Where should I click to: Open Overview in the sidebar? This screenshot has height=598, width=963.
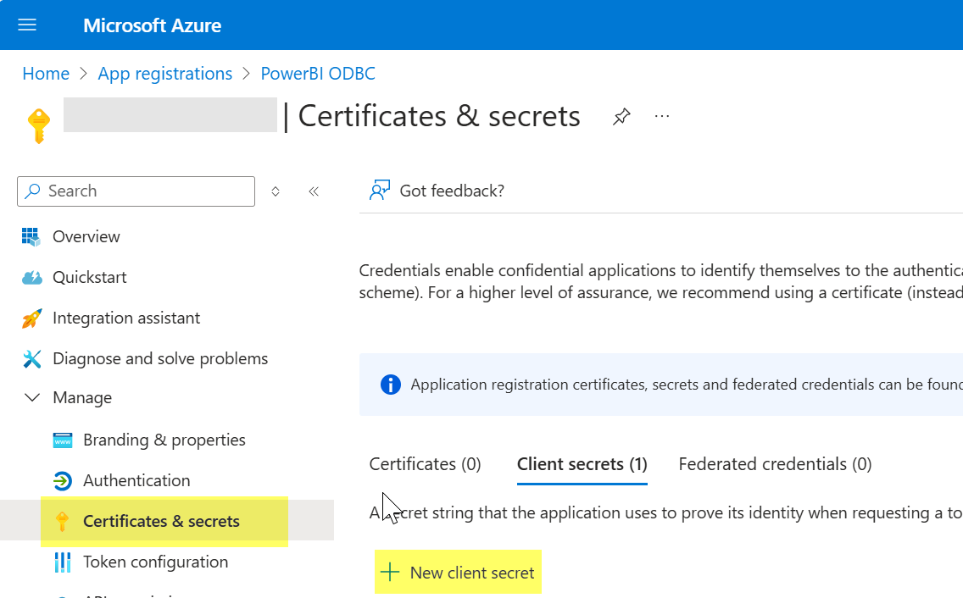tap(86, 236)
